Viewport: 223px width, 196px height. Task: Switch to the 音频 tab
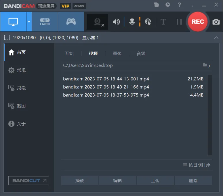(141, 53)
